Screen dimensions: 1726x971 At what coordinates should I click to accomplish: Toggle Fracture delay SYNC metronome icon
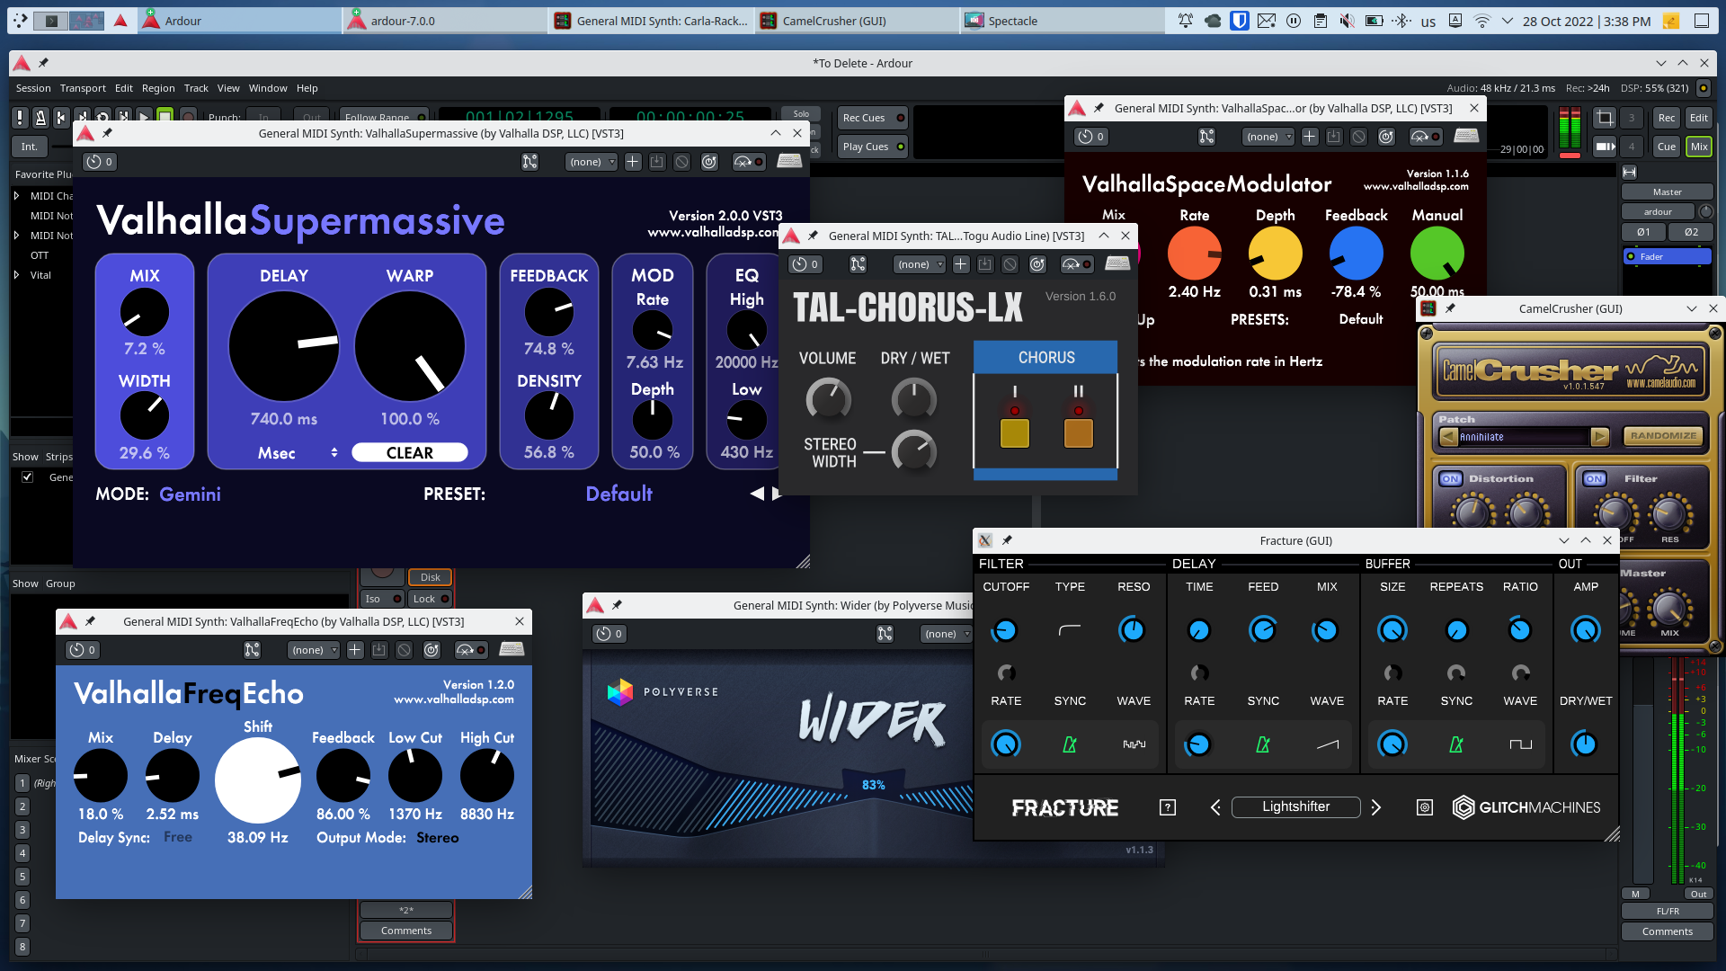tap(1263, 744)
